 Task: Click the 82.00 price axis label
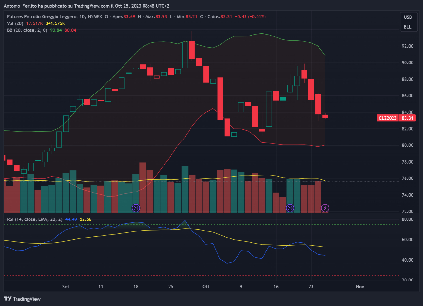pyautogui.click(x=407, y=129)
